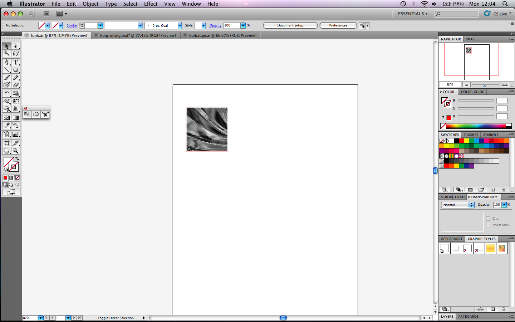Set None fill mode button

17,178
